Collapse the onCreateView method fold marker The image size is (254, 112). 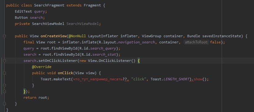coord(4,36)
